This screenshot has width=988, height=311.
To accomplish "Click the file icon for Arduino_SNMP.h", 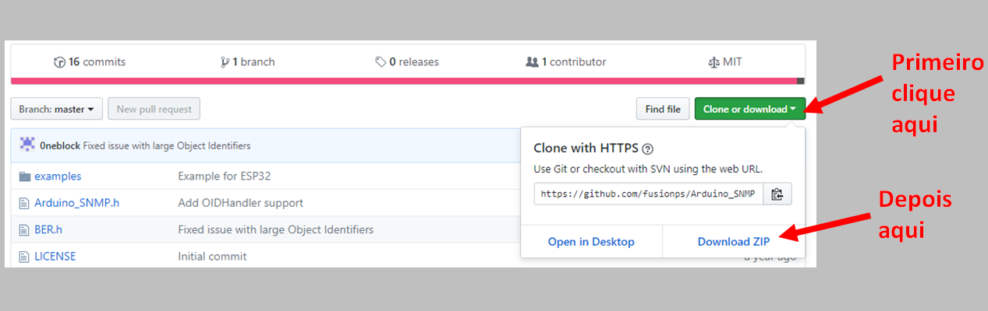I will [x=23, y=203].
